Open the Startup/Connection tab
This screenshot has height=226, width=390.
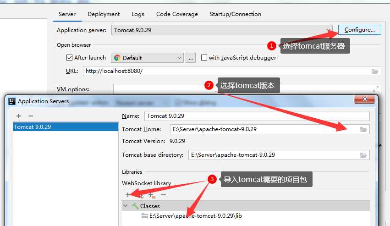pos(235,14)
